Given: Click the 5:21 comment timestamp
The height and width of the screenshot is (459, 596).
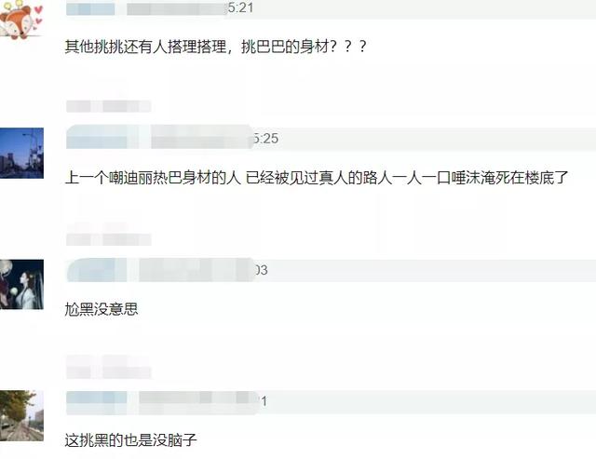Looking at the screenshot, I should pyautogui.click(x=240, y=7).
